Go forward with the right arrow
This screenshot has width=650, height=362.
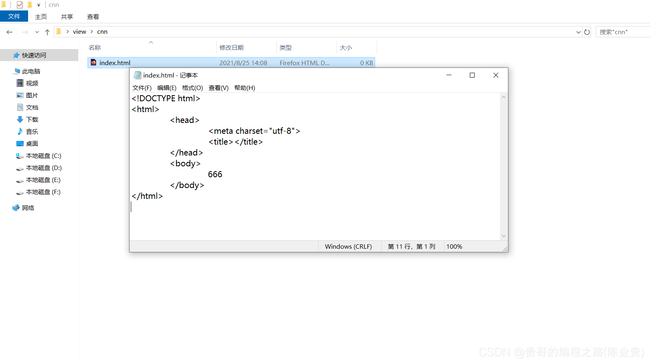25,32
